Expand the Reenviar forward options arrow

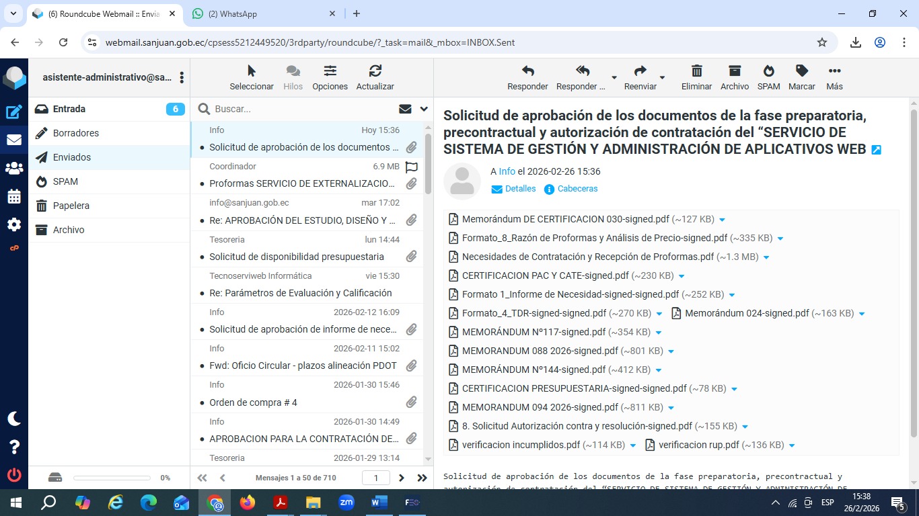tap(662, 78)
